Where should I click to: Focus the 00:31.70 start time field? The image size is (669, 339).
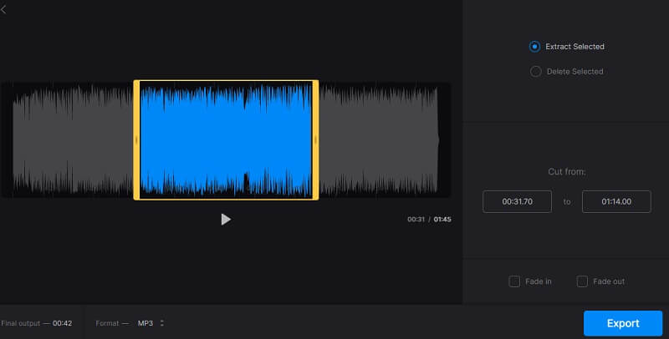(517, 201)
